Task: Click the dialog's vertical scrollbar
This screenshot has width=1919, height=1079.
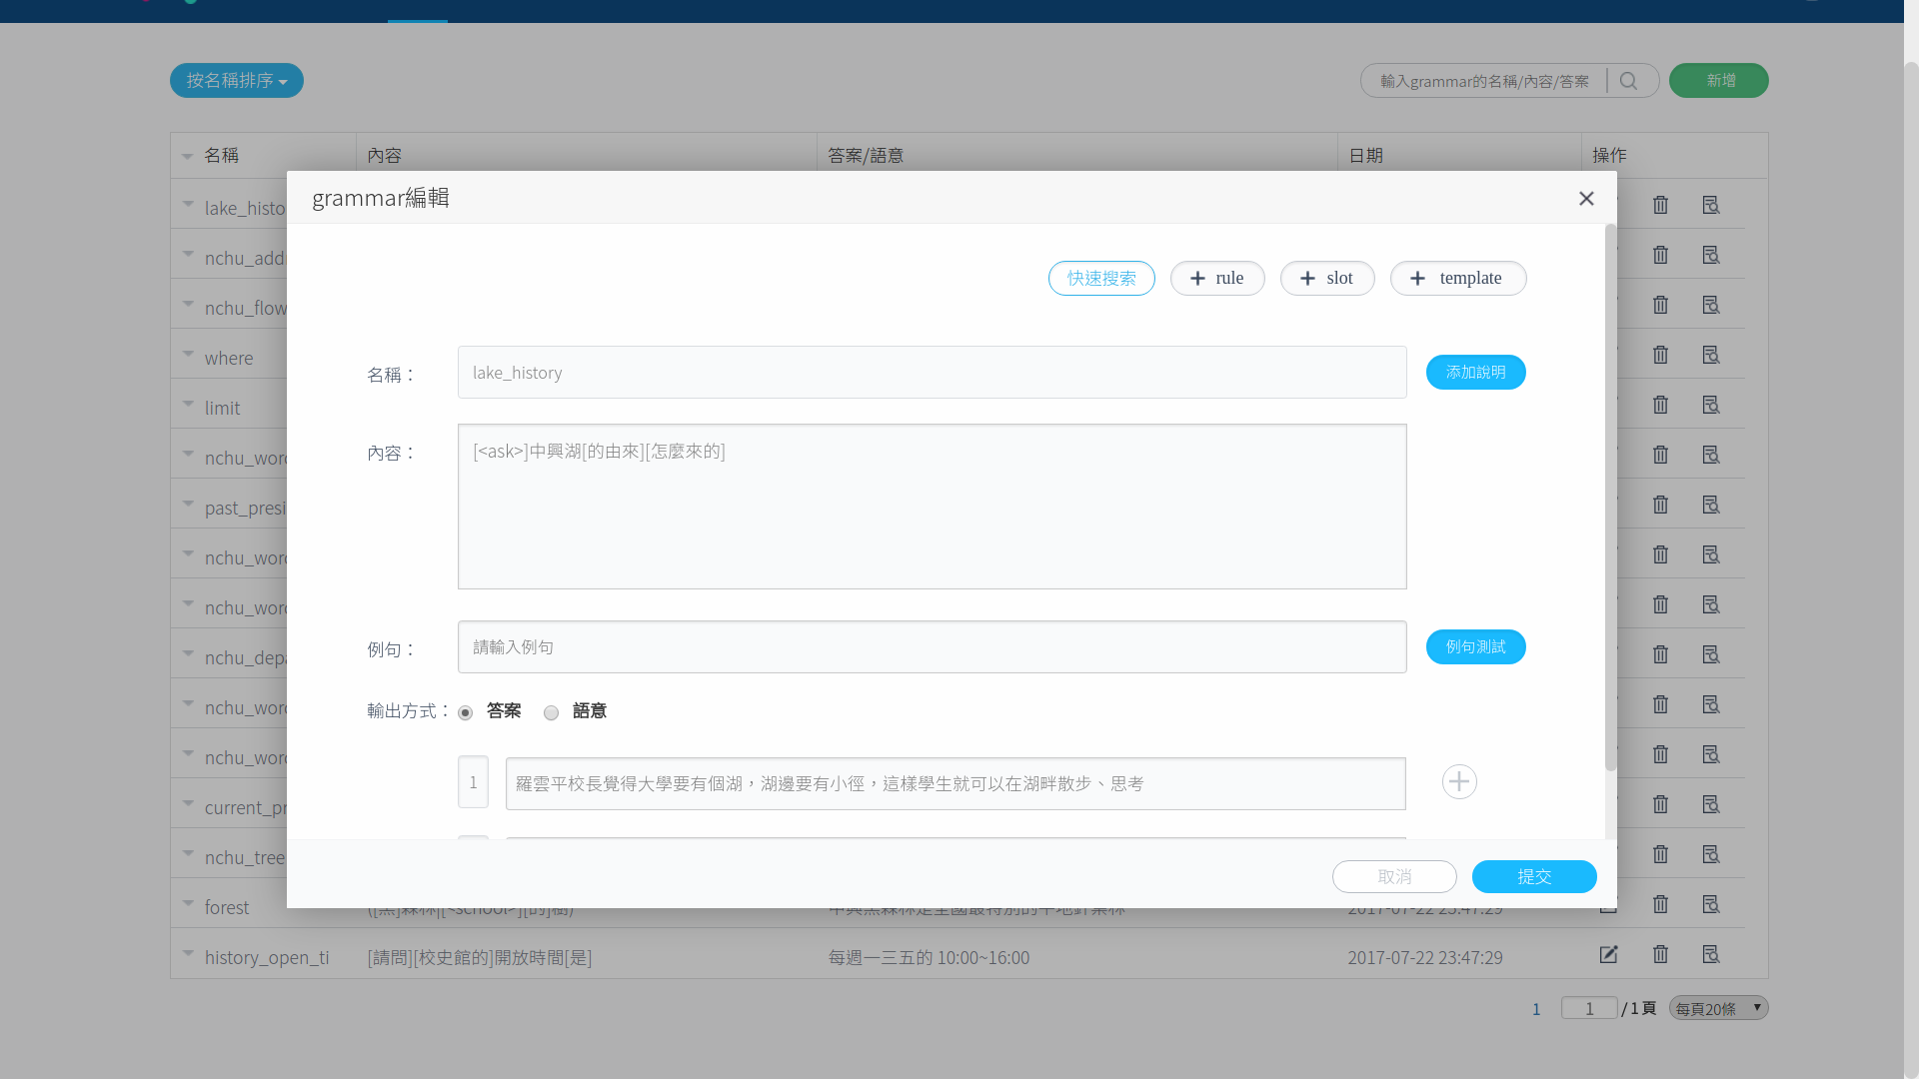Action: coord(1609,500)
